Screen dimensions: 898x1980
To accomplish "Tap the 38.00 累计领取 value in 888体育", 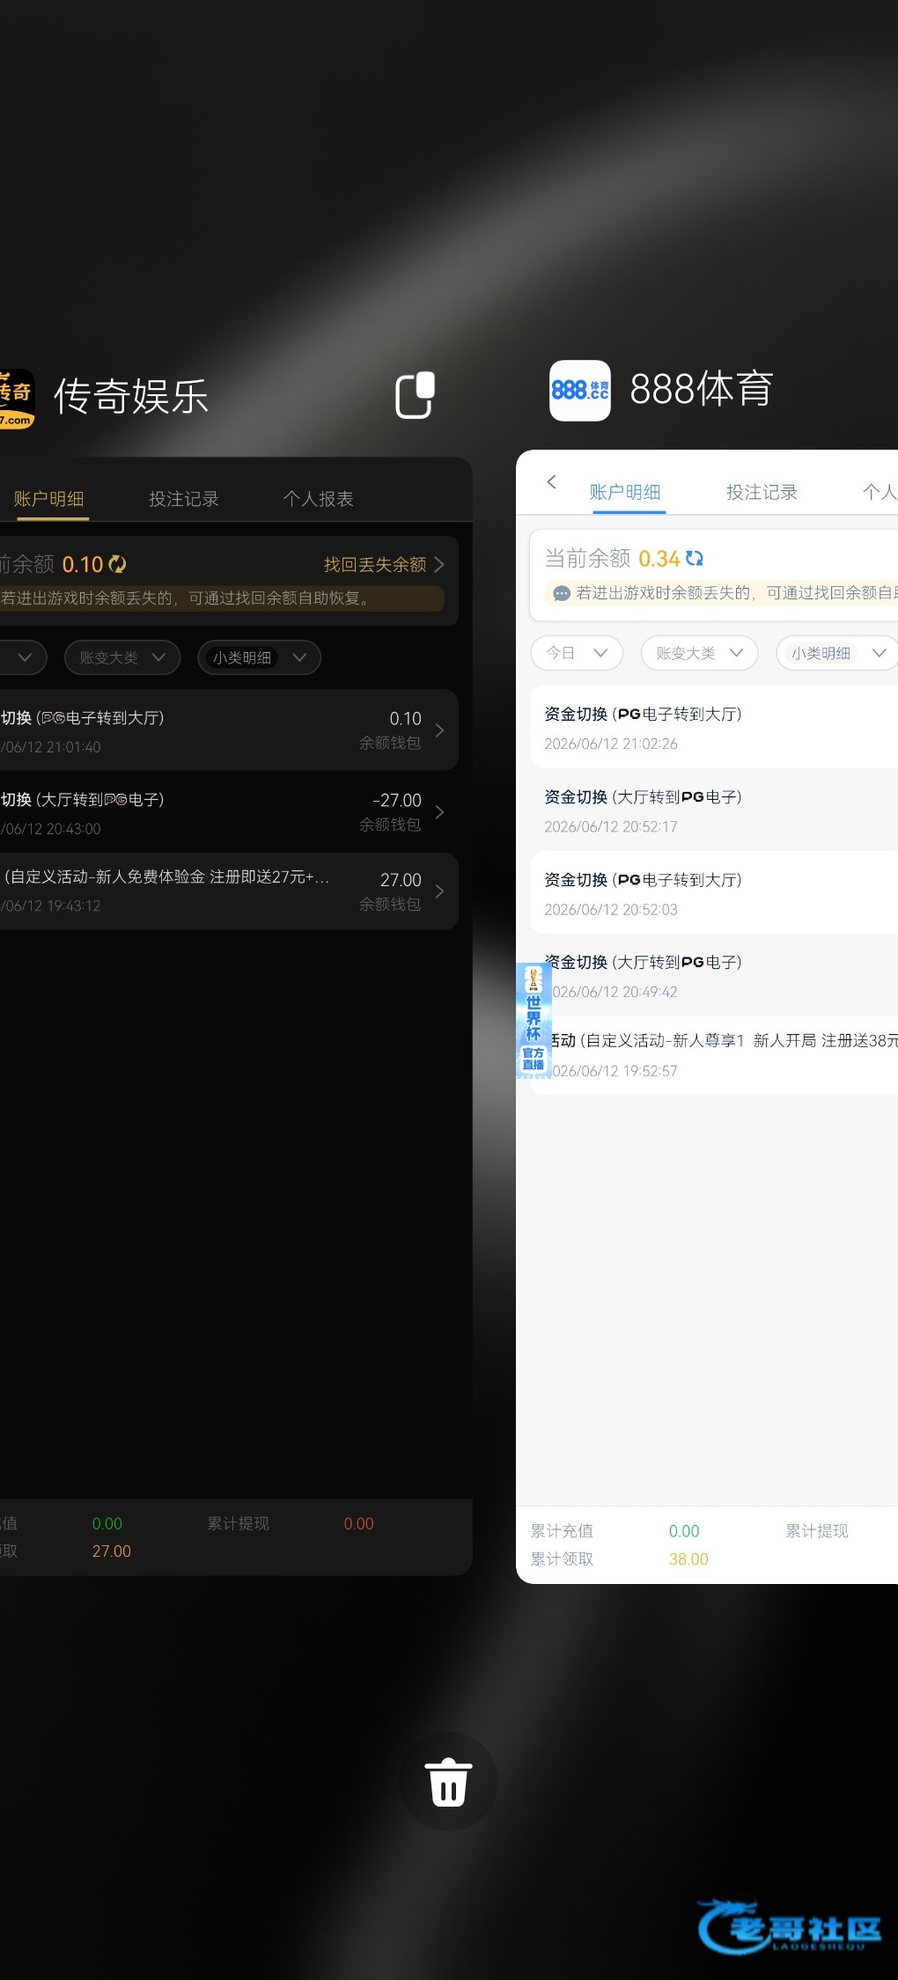I will [x=688, y=1559].
